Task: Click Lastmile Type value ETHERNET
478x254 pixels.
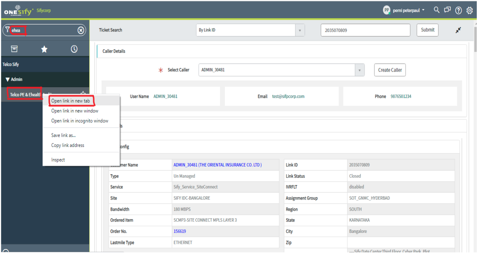Action: click(x=183, y=242)
